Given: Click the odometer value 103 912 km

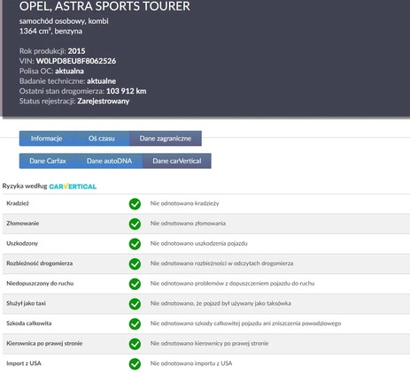Looking at the screenshot, I should pos(127,91).
